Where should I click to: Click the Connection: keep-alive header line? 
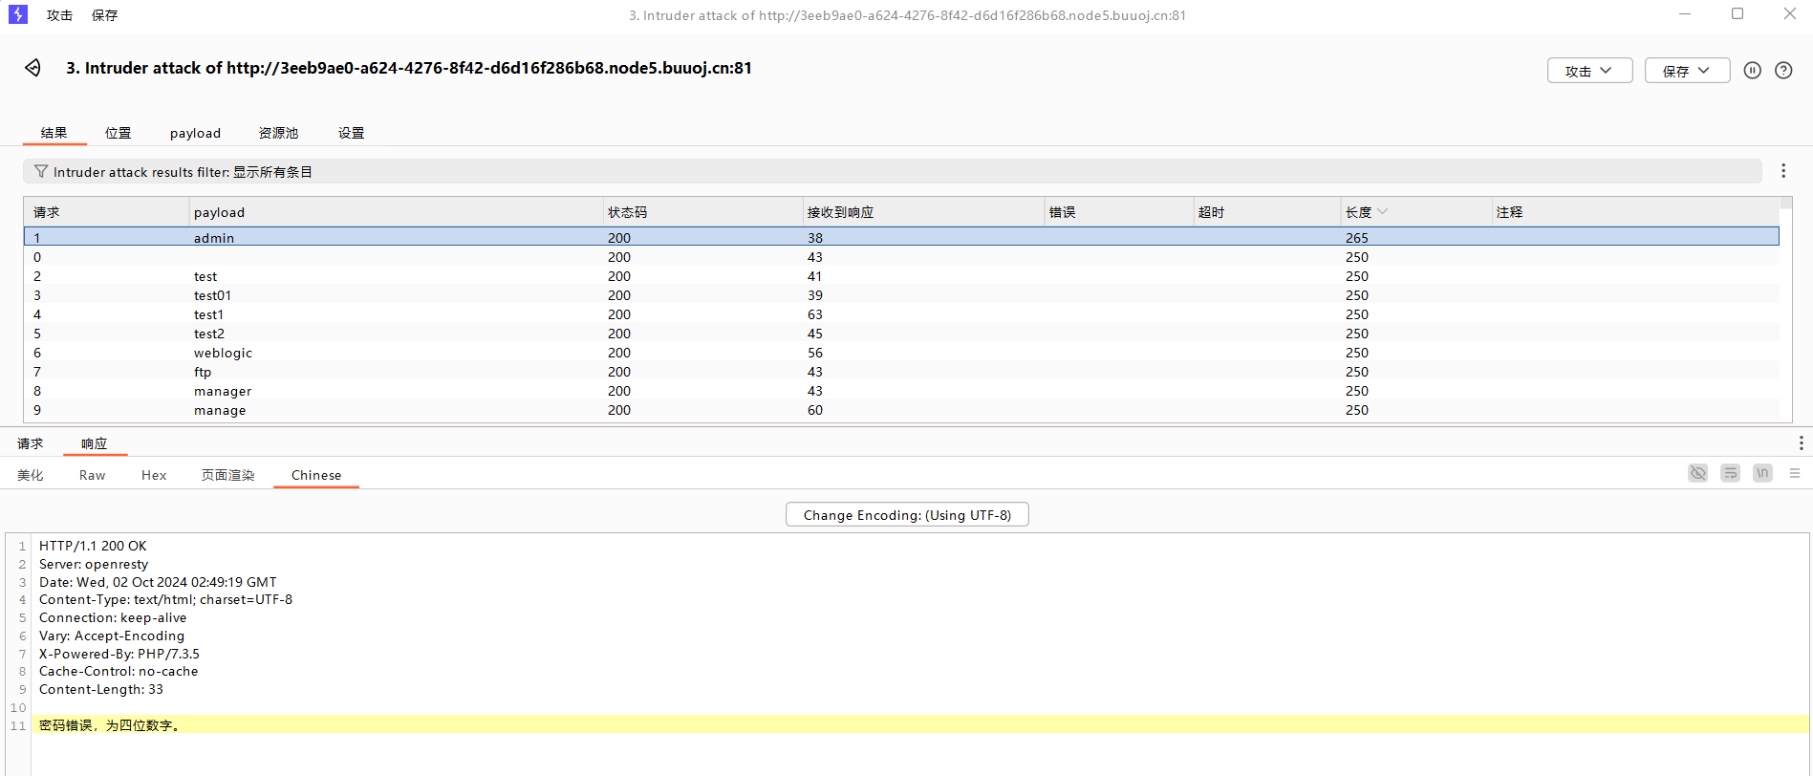[113, 617]
